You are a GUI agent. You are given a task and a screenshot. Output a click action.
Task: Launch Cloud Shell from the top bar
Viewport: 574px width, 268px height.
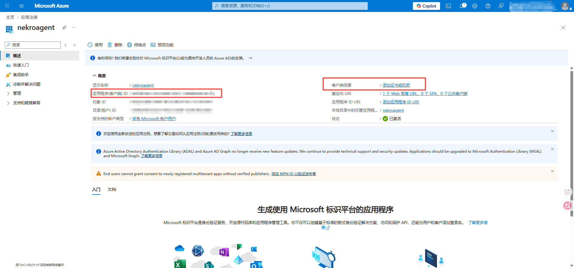click(448, 6)
